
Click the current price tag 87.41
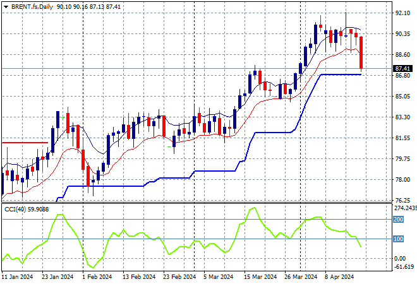coord(402,68)
